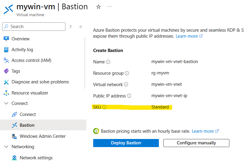Screen dimensions: 244x162
Task: Click info icon next to Public IP address
Action: (x=129, y=96)
